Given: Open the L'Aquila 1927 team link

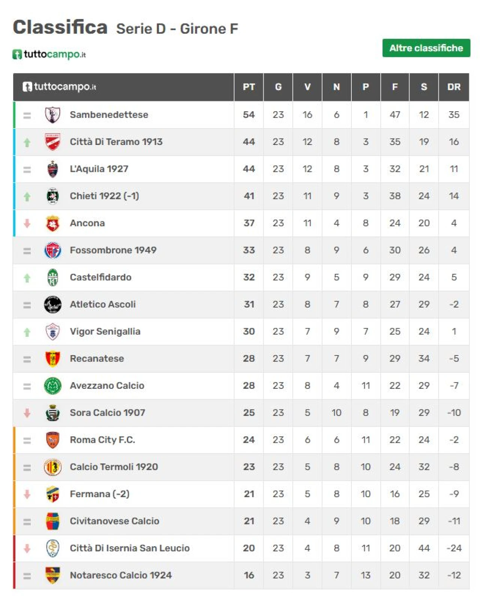Looking at the screenshot, I should pyautogui.click(x=99, y=169).
